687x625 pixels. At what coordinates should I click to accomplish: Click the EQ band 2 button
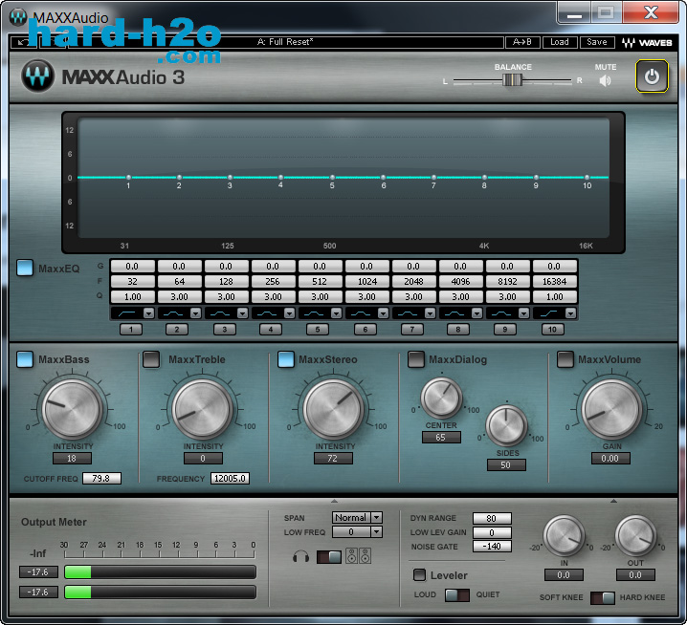click(x=177, y=329)
